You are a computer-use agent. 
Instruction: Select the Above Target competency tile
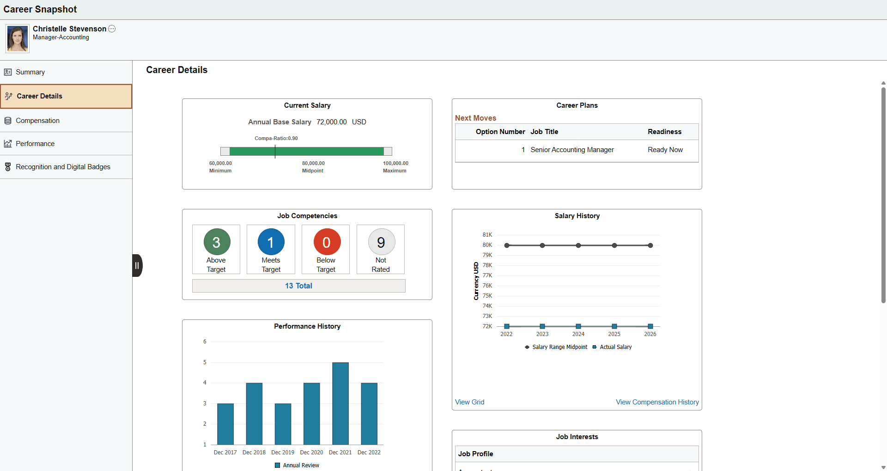(216, 250)
